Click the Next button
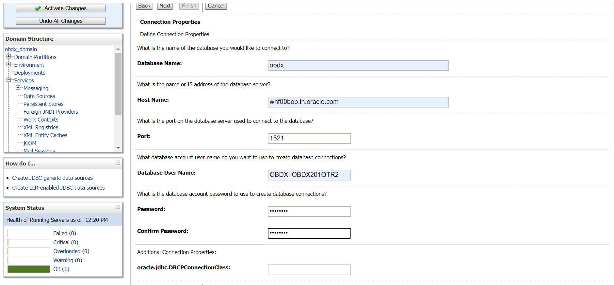 [x=165, y=6]
